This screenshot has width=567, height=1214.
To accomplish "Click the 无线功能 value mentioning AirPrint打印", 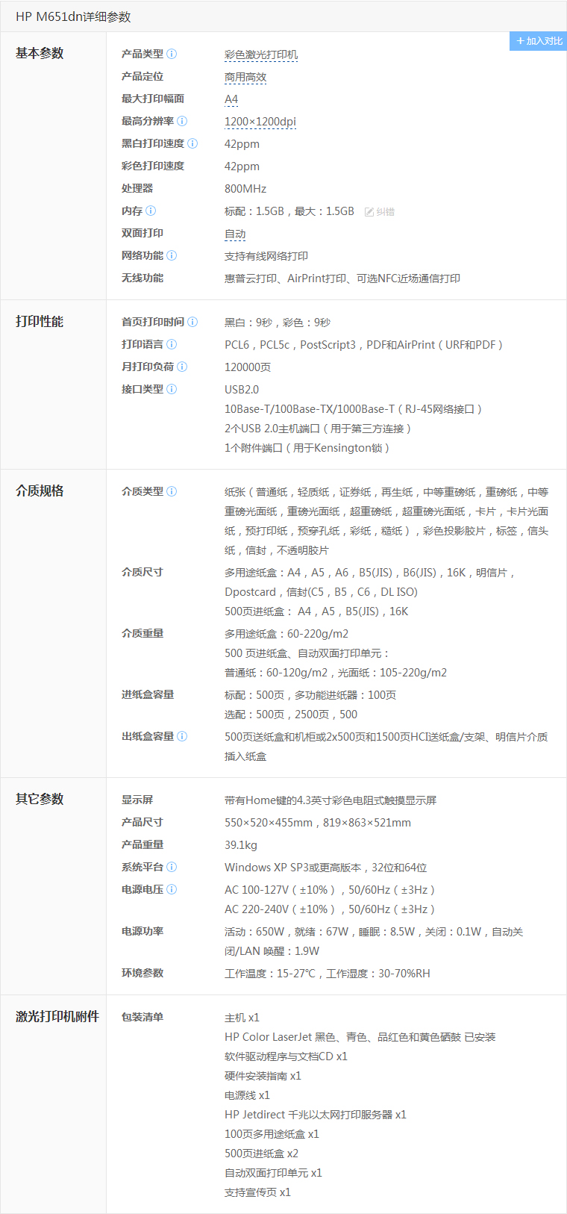I will point(342,278).
